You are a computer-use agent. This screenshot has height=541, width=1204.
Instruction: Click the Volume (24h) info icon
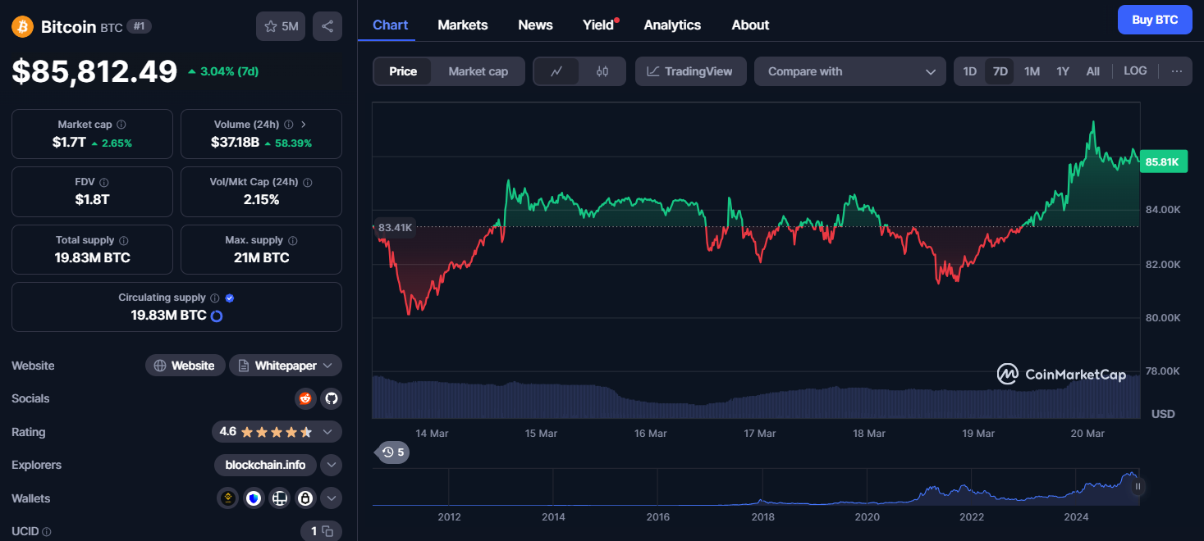pos(288,125)
